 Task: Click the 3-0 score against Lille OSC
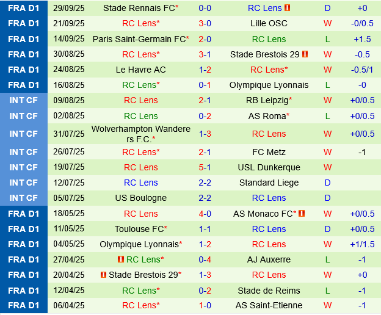[205, 23]
